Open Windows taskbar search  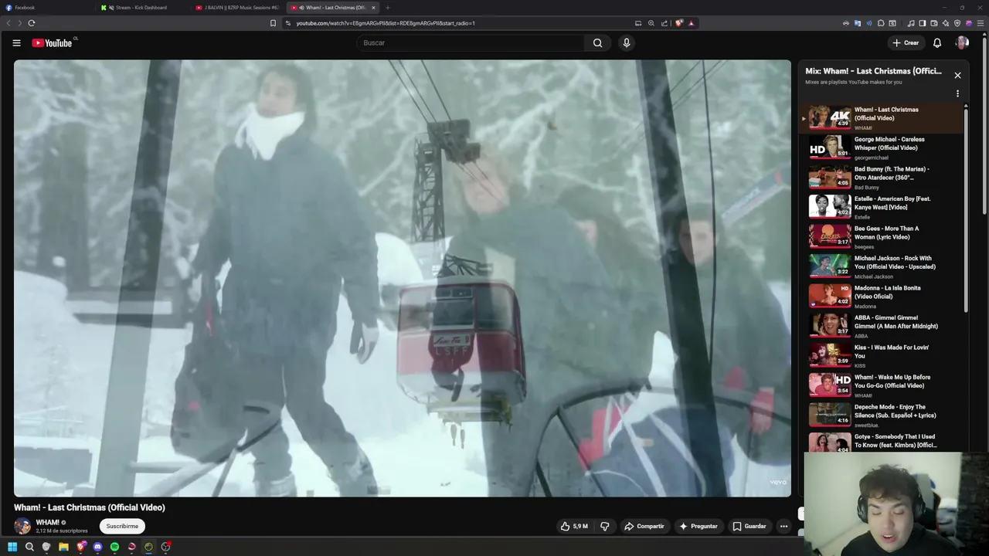click(x=29, y=547)
